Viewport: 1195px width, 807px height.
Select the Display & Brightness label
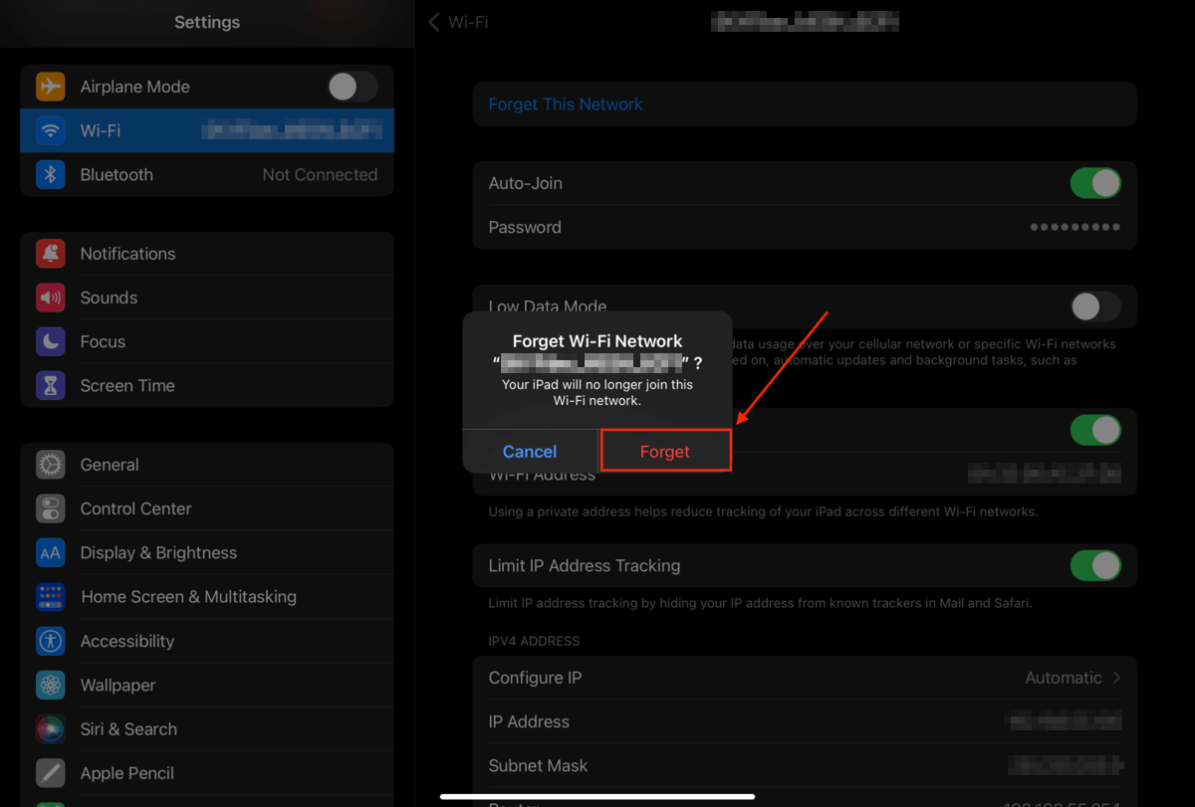(x=158, y=552)
